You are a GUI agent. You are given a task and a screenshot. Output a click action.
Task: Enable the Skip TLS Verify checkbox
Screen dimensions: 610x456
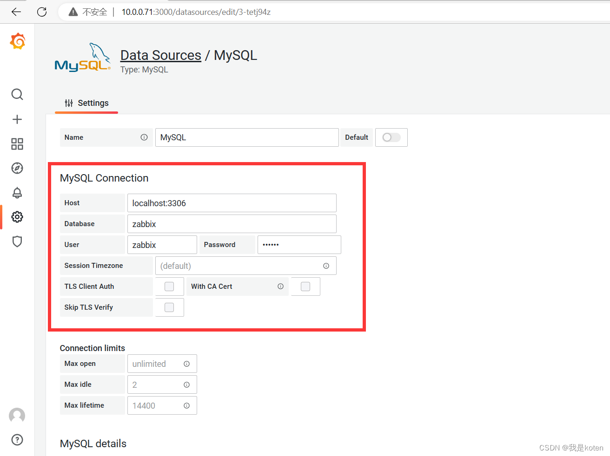(169, 307)
